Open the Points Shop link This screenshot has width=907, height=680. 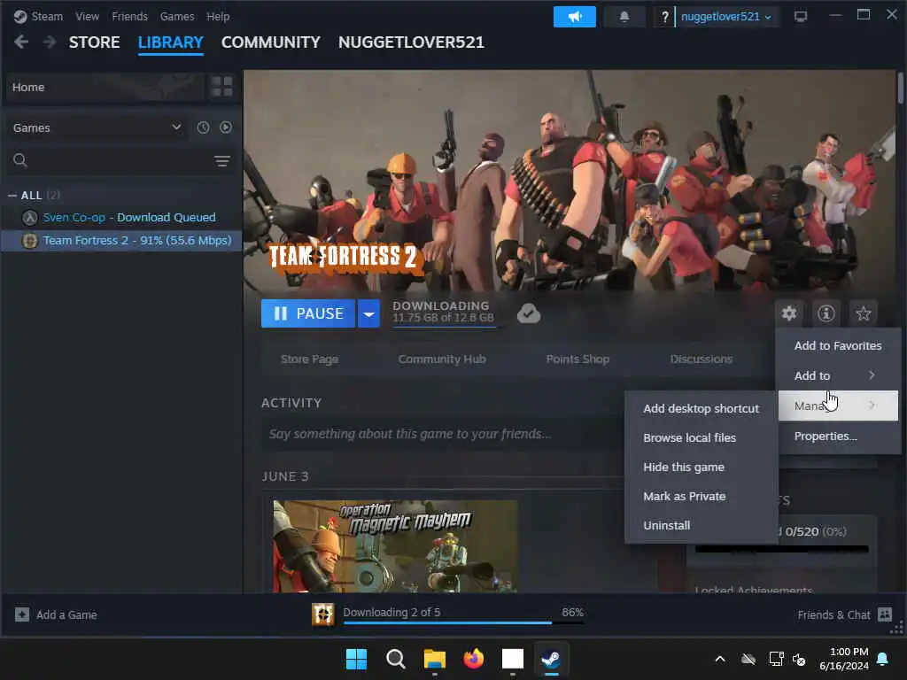point(578,359)
